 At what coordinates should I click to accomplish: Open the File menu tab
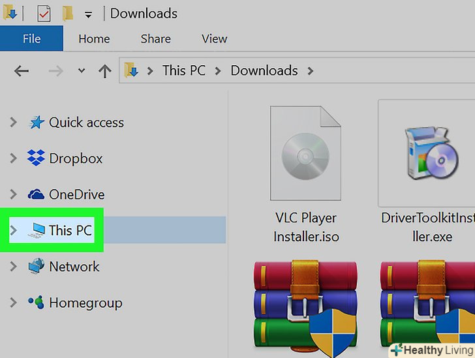(x=31, y=38)
